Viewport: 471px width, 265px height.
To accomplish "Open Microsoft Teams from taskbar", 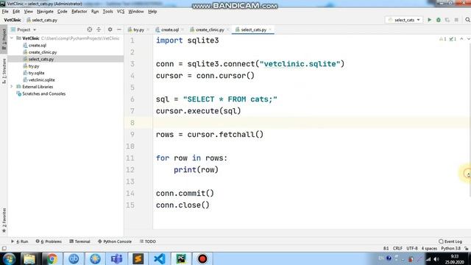I will click(x=116, y=258).
